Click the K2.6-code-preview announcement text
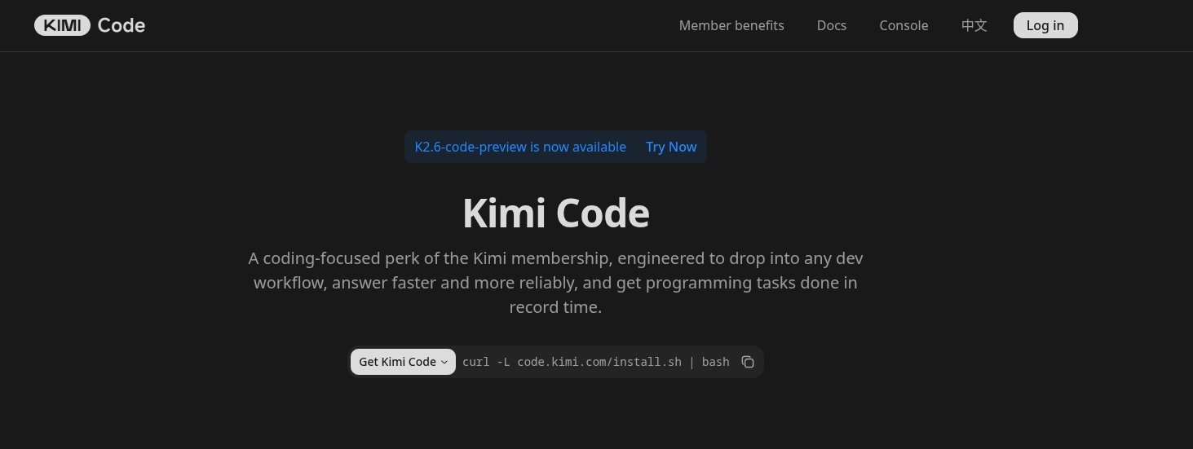Screen dimensions: 1193x449 (520, 147)
